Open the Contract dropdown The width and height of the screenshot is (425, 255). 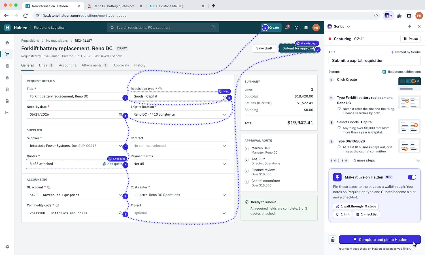(180, 146)
